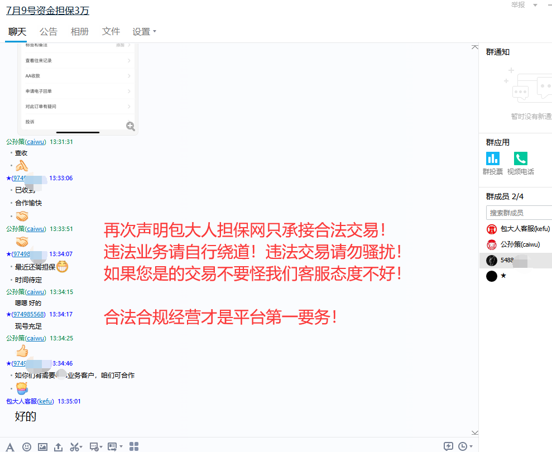Click the upload file icon
Viewport: 552px width, 452px height.
click(x=58, y=446)
